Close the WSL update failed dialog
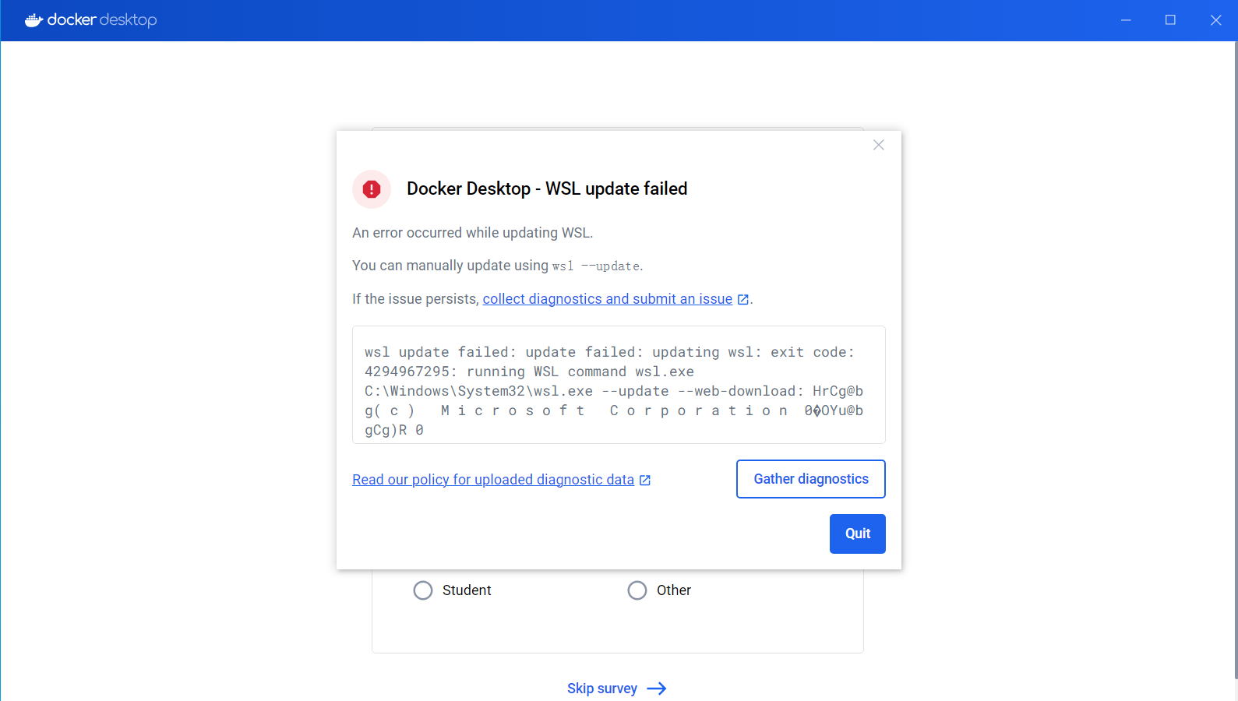 [x=878, y=145]
